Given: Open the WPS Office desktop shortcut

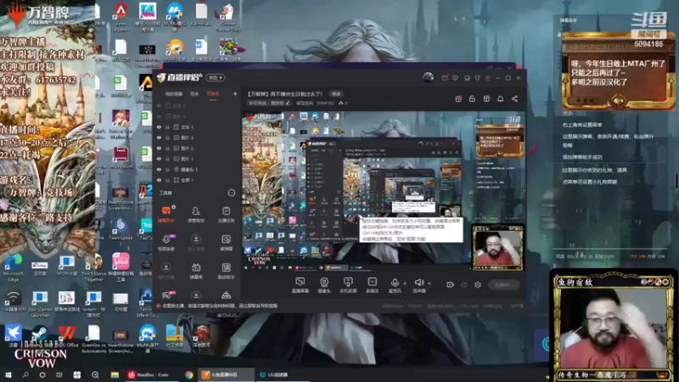Looking at the screenshot, I should click(x=67, y=337).
